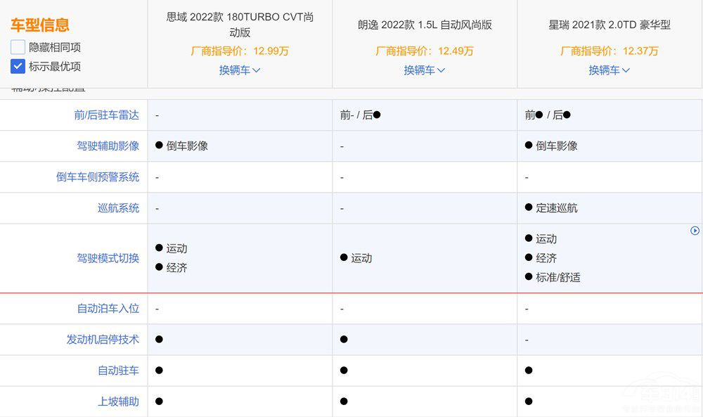Click the blue play icon beside 驾驶模式切换
The image size is (703, 417).
[695, 231]
